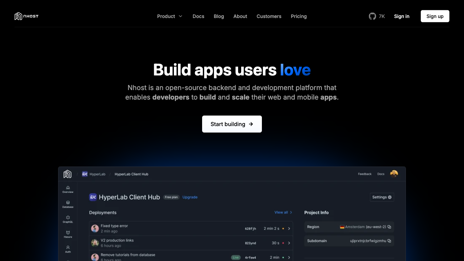Copy the Amsterdam region value
The image size is (464, 261).
click(x=389, y=227)
